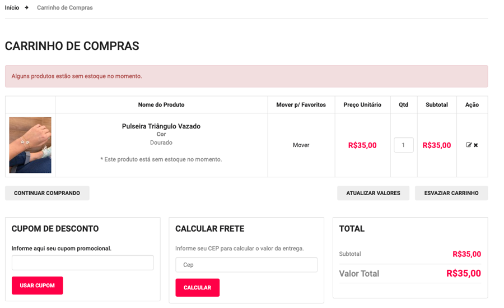Screen dimensions: 504x308
Task: Open Pulseira Triângulo Vazado product link
Action: coord(161,126)
